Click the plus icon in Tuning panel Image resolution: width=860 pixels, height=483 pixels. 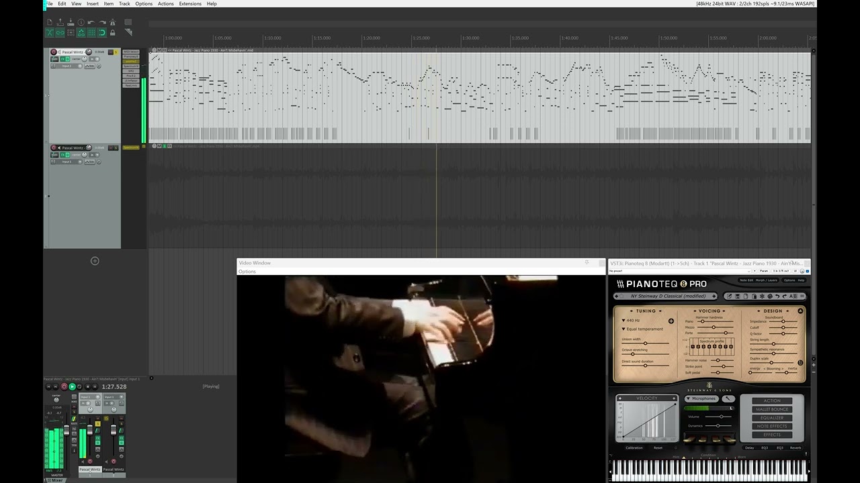click(x=671, y=321)
